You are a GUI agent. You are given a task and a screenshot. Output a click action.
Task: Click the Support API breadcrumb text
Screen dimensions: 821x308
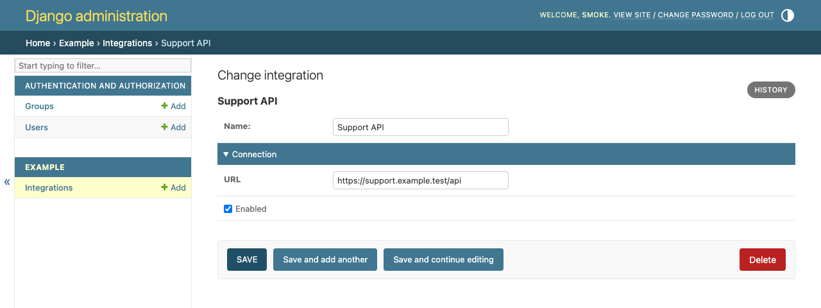(186, 43)
